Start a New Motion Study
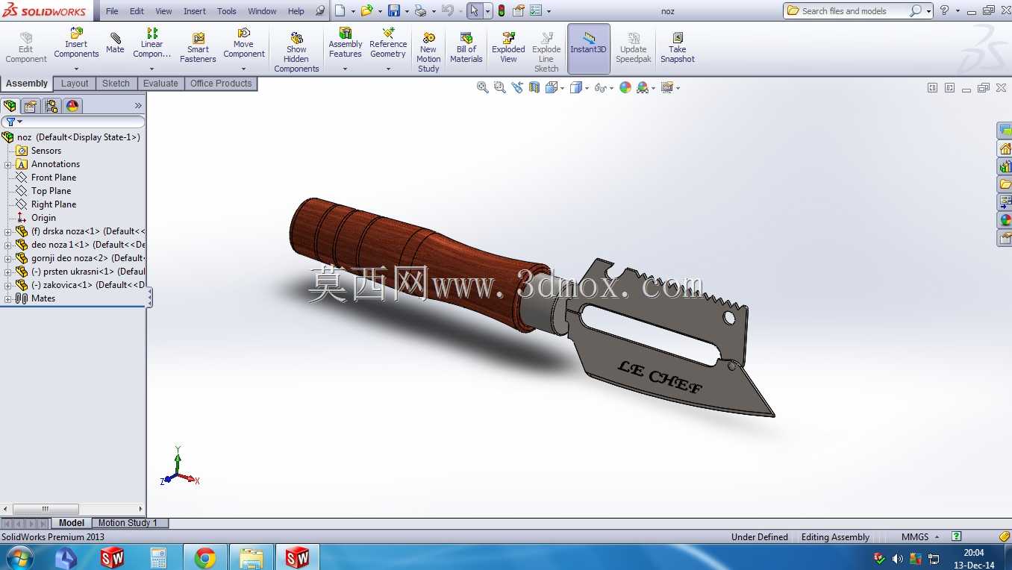The height and width of the screenshot is (570, 1012). coord(428,51)
